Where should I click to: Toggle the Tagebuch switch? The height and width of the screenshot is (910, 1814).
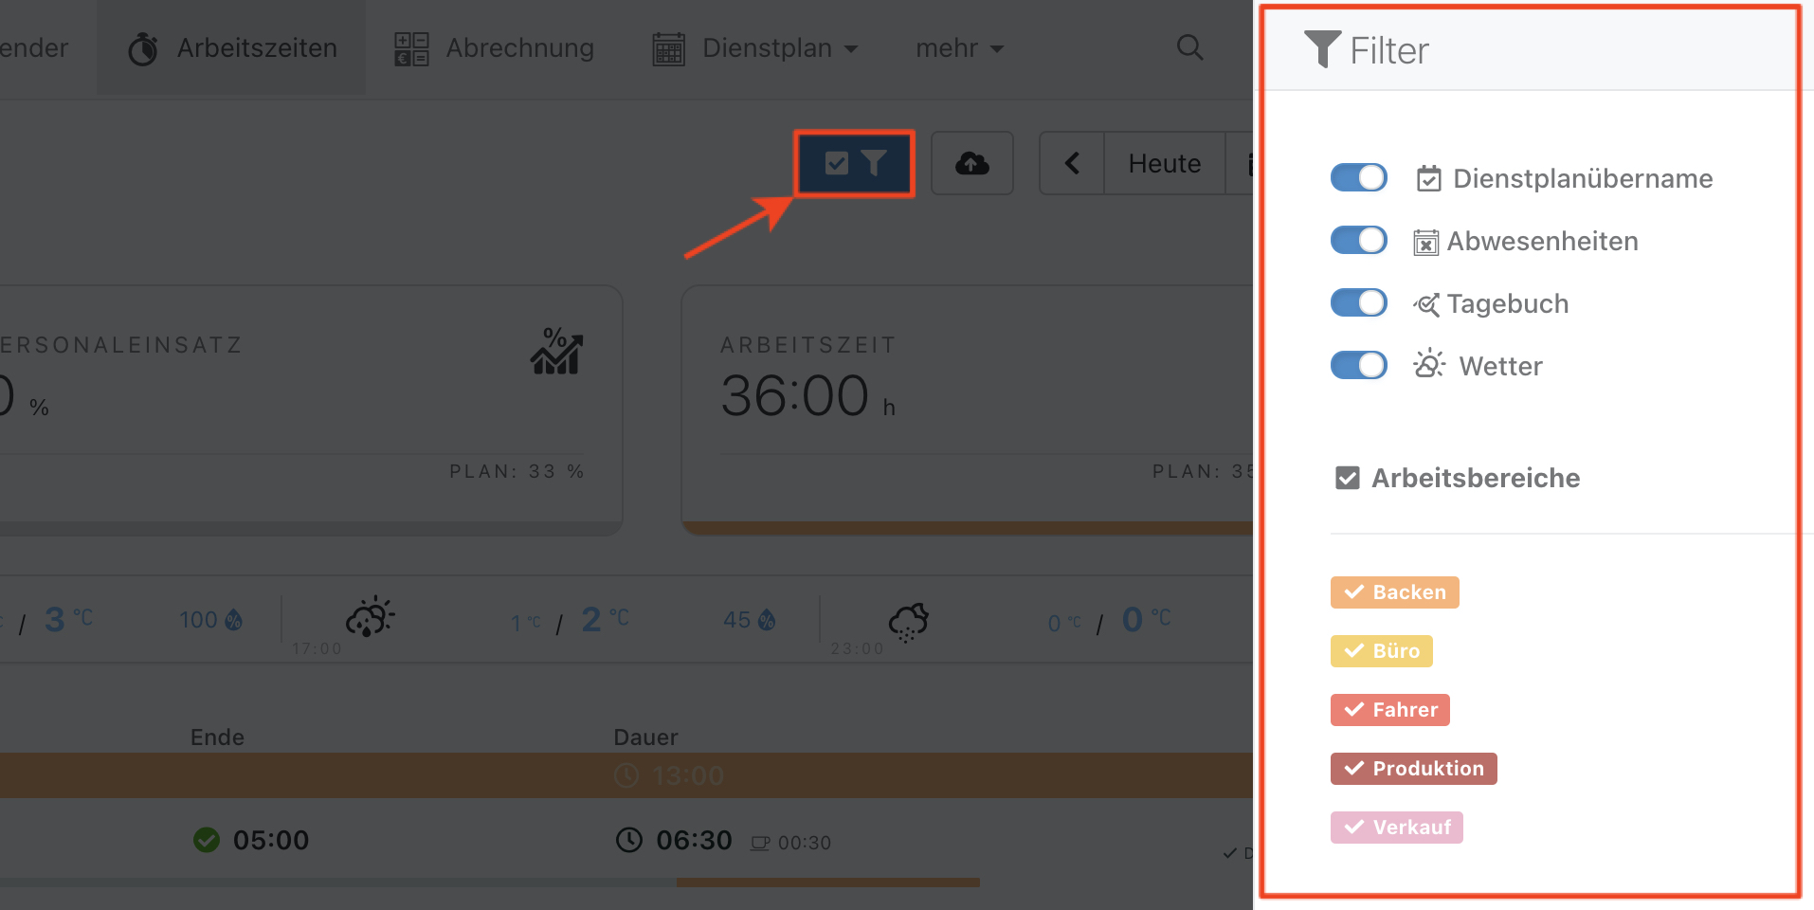tap(1358, 302)
